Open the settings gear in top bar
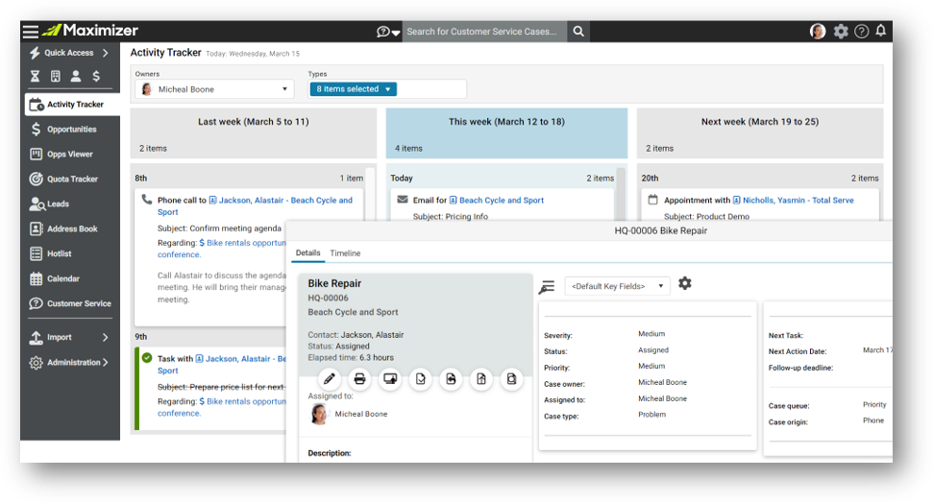This screenshot has width=933, height=503. pyautogui.click(x=840, y=31)
